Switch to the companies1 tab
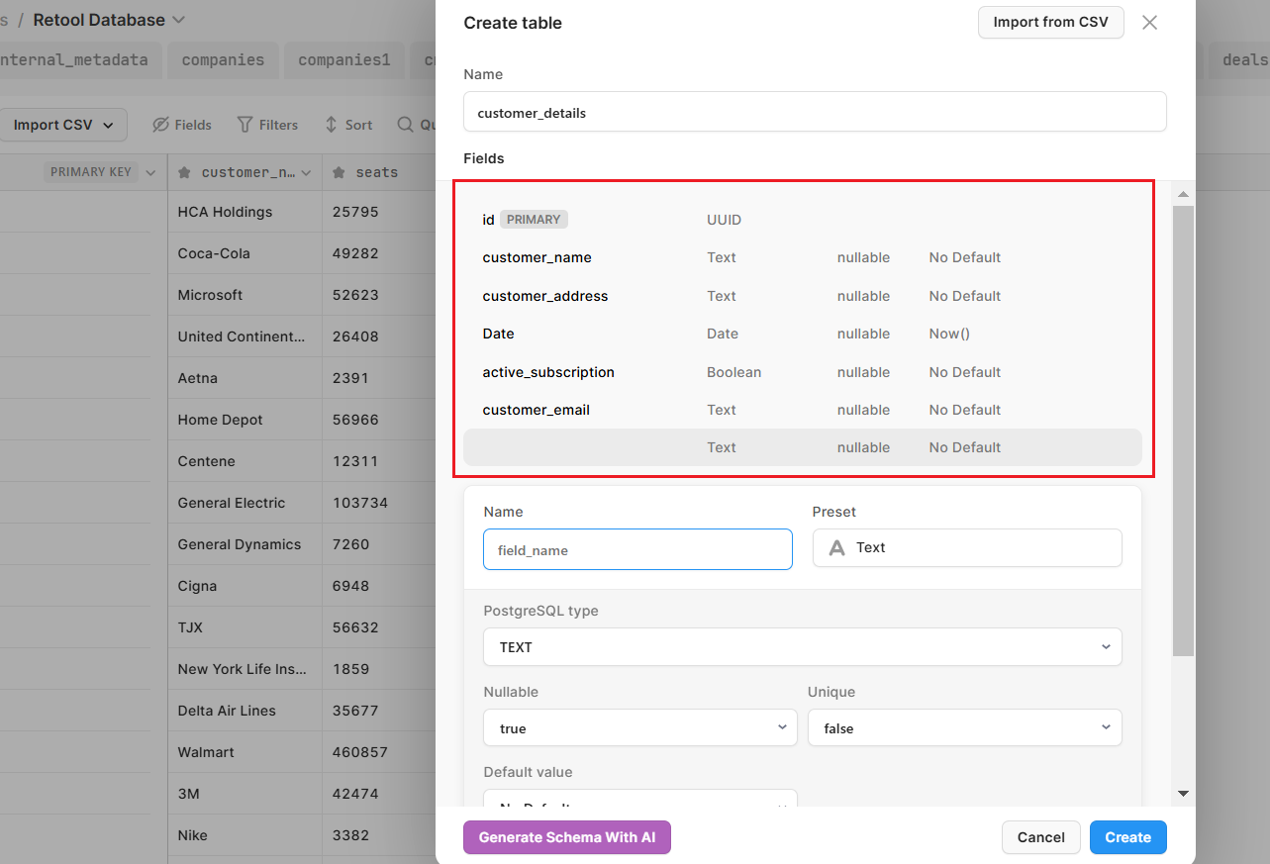The width and height of the screenshot is (1270, 864). pos(344,59)
